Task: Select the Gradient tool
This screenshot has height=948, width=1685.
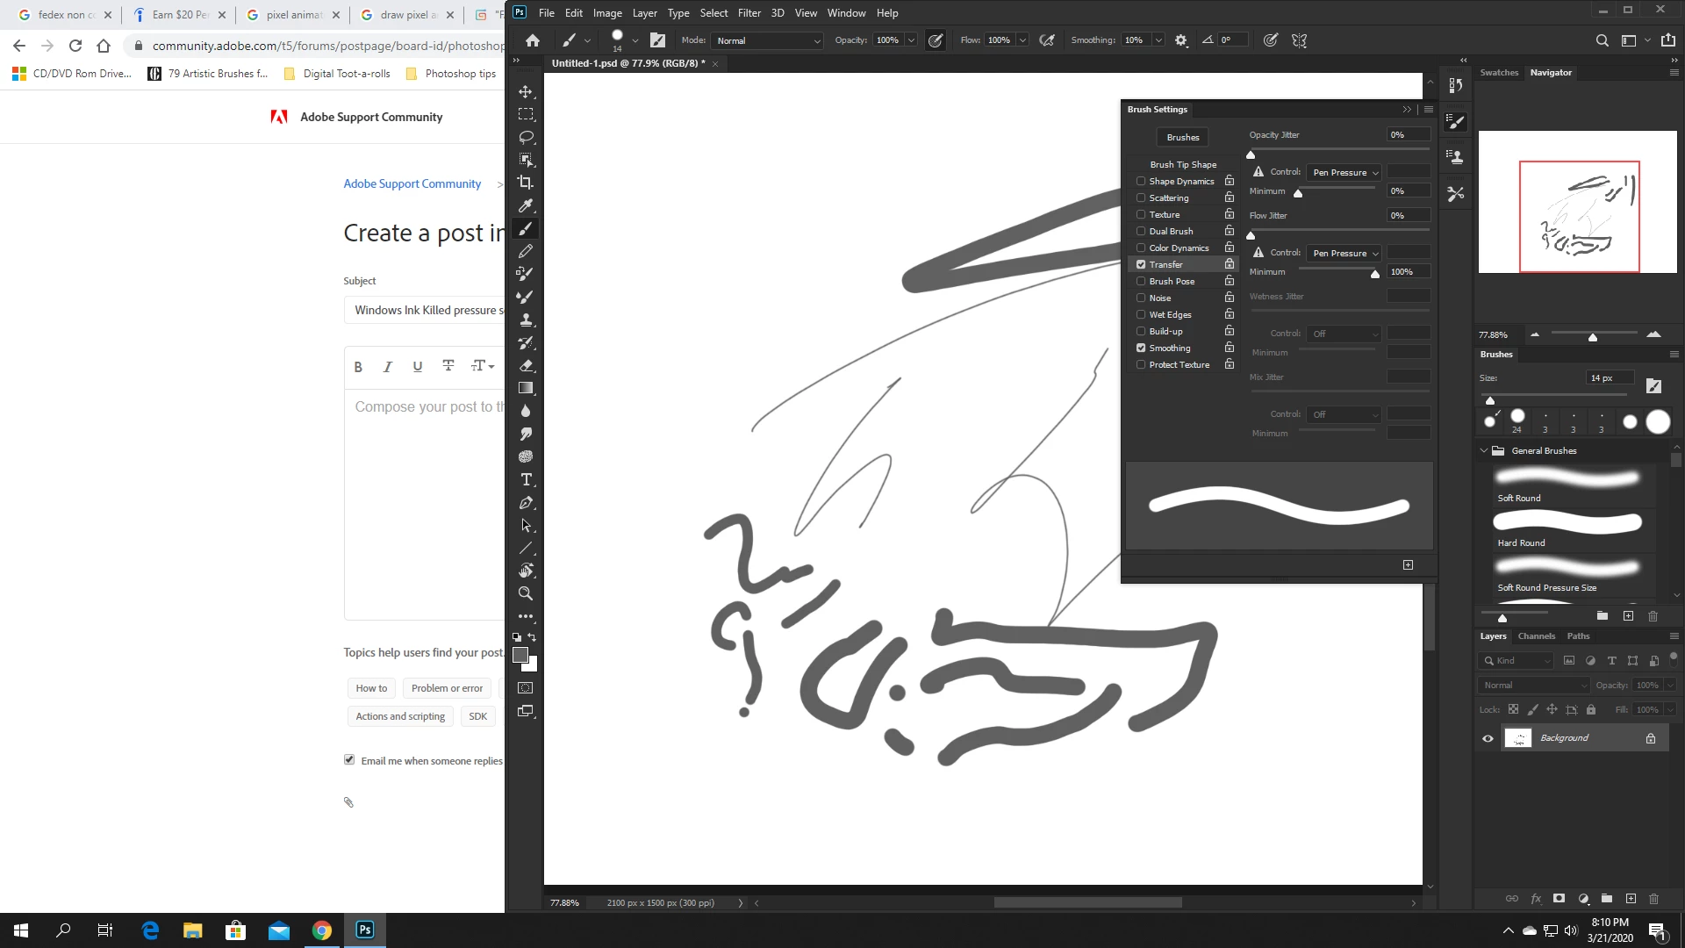Action: (x=526, y=388)
